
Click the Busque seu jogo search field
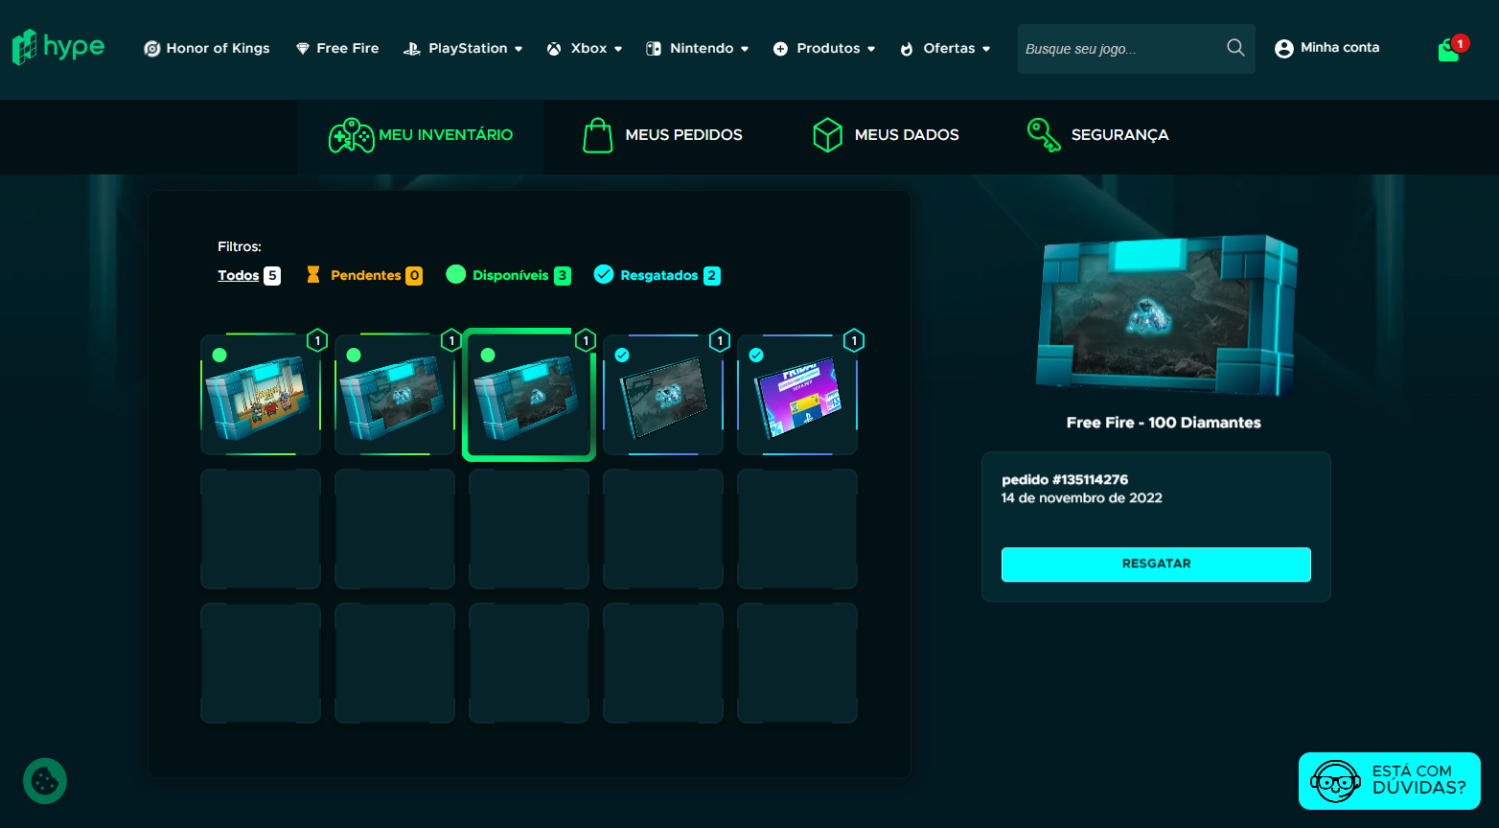pyautogui.click(x=1121, y=49)
